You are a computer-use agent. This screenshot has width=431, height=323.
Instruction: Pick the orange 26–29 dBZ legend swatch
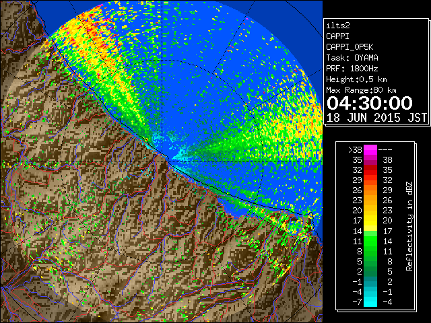(370, 190)
